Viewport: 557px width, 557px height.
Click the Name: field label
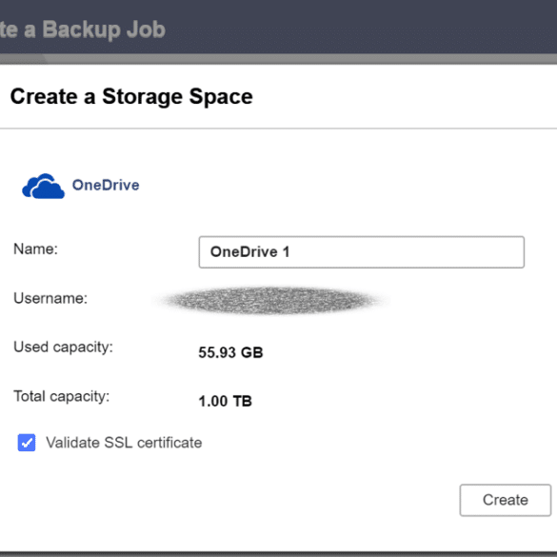(x=35, y=249)
